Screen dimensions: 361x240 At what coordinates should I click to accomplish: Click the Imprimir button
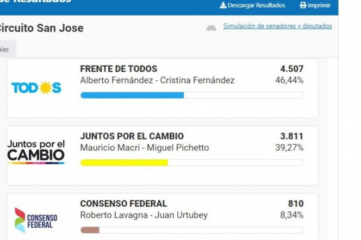click(x=315, y=5)
